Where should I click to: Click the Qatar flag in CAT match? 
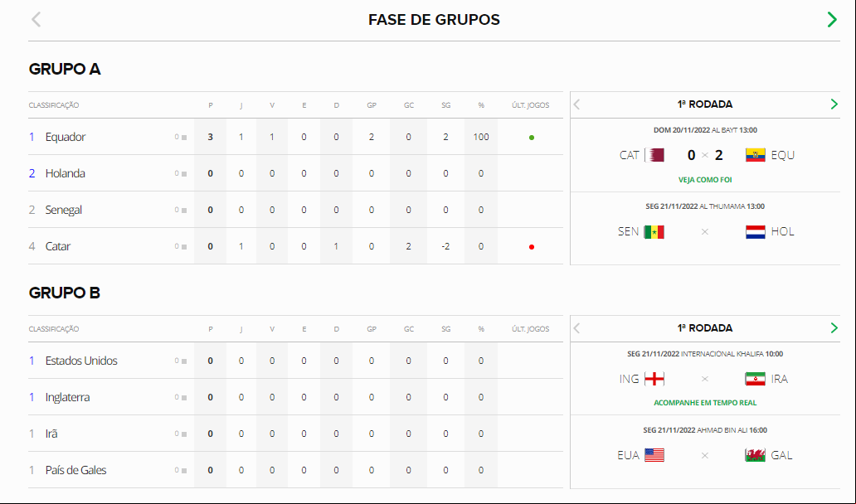tap(654, 155)
